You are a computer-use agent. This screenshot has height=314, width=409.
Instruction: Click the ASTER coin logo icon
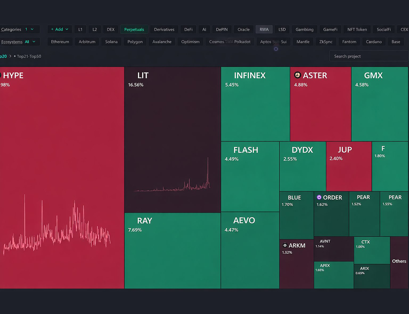point(298,75)
